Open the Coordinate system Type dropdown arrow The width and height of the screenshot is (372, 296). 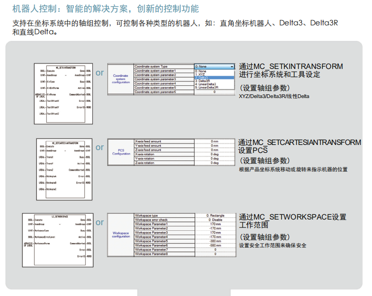[231, 67]
